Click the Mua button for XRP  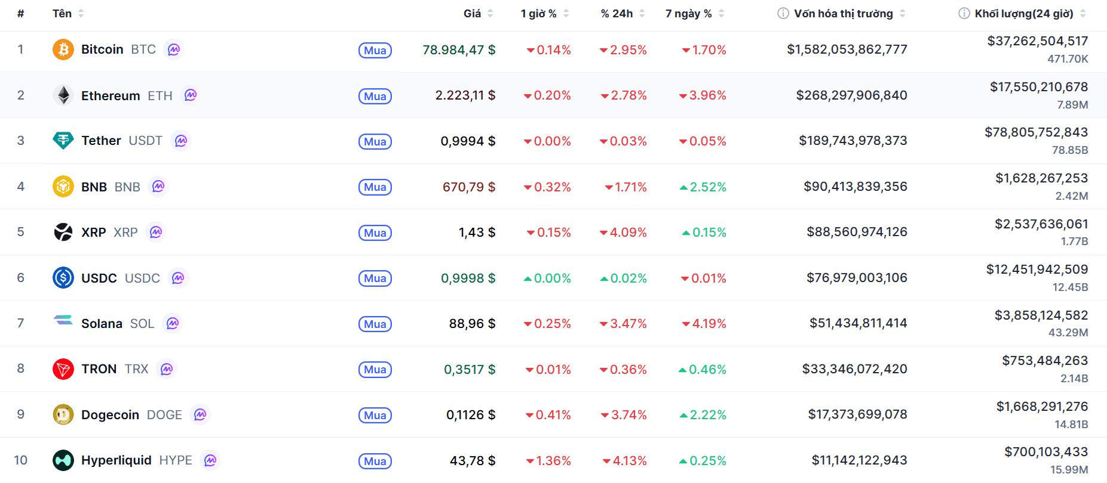375,233
